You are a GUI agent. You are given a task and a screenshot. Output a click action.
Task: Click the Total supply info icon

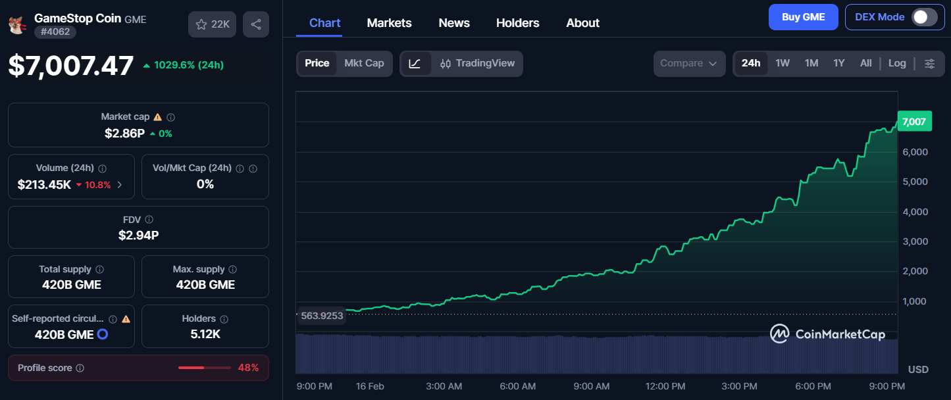pyautogui.click(x=99, y=270)
